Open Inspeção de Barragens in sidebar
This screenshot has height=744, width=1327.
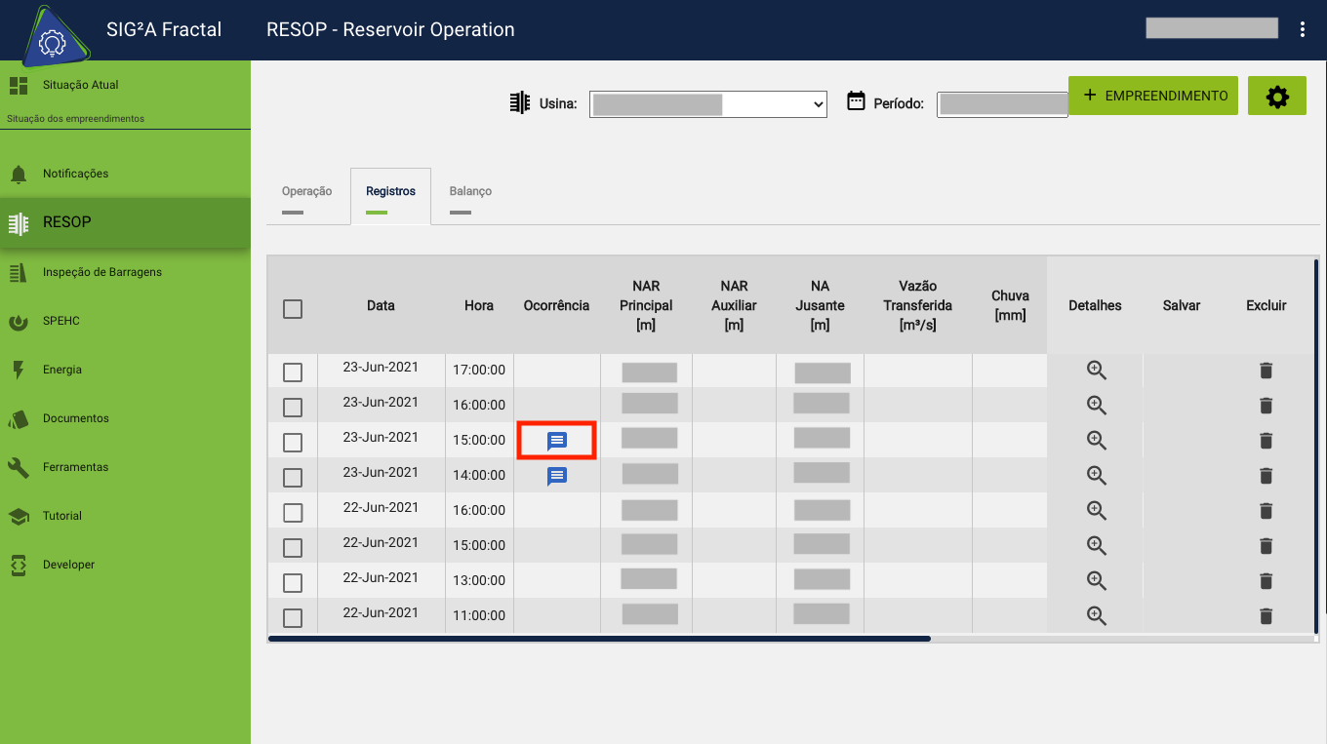point(101,272)
